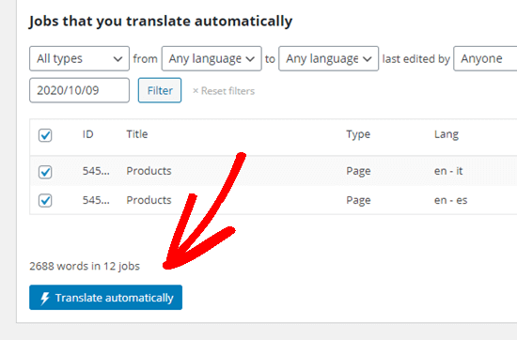Click the lightning bolt icon on Translate button
517x340 pixels.
point(44,298)
